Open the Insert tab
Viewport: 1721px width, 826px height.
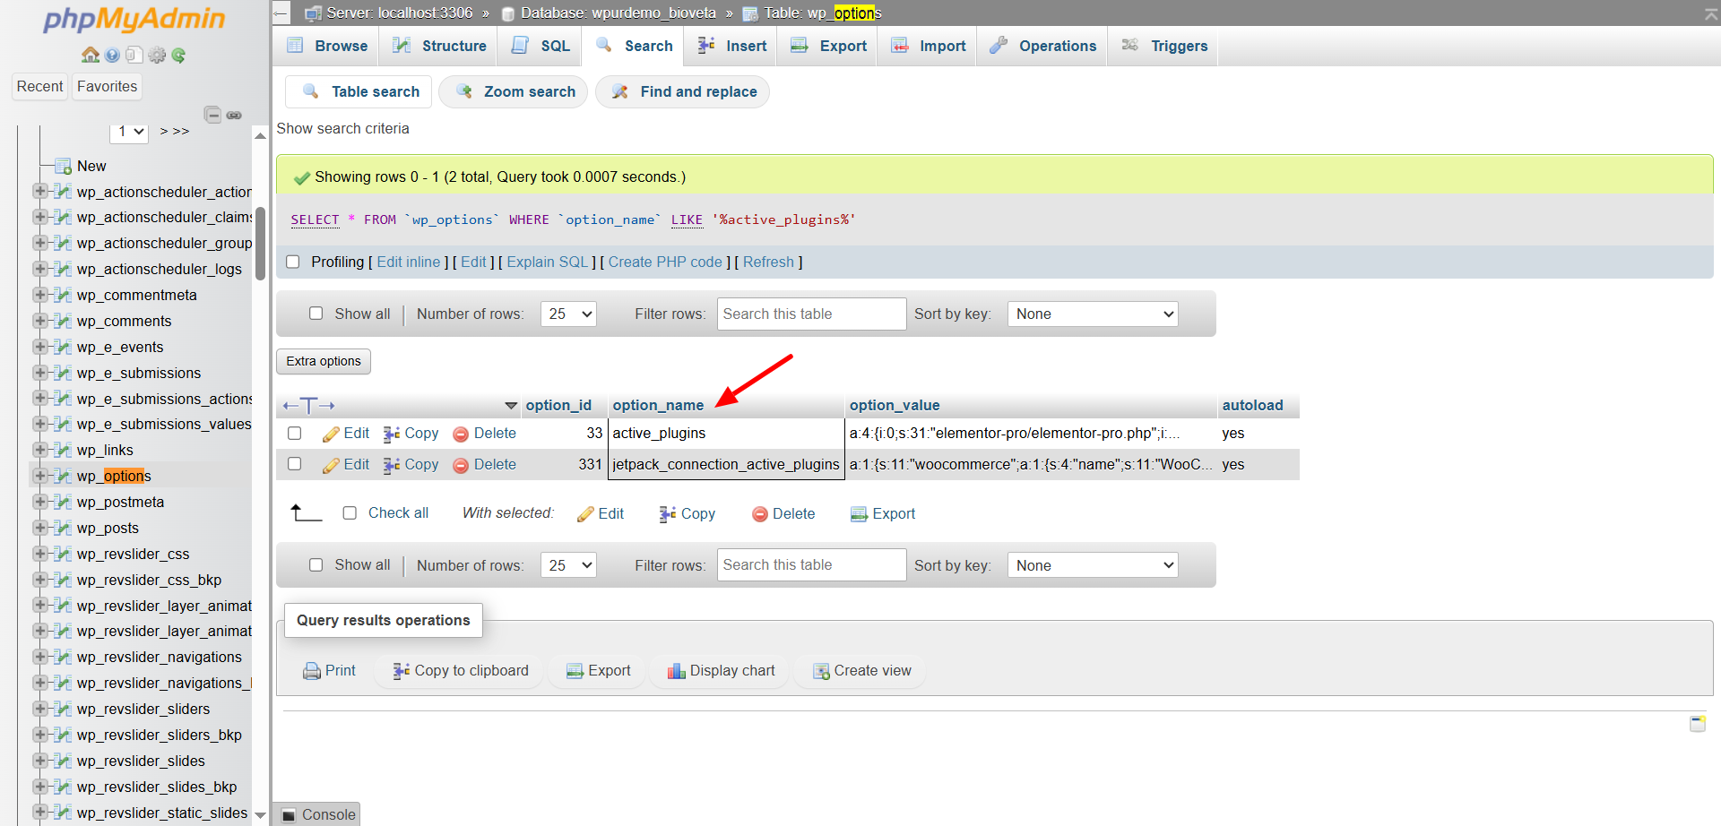tap(732, 47)
